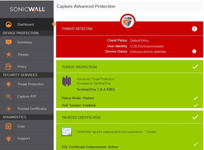Screen dimensions: 204x150
Task: Click the Anti Tamper checkmark
Action: coord(196,105)
